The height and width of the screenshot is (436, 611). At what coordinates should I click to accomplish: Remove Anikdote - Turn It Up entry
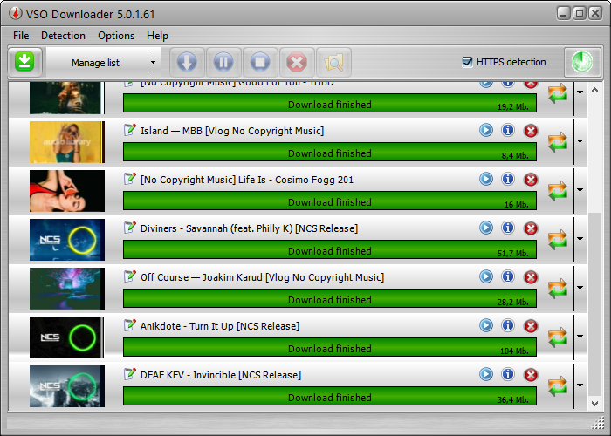pyautogui.click(x=531, y=326)
